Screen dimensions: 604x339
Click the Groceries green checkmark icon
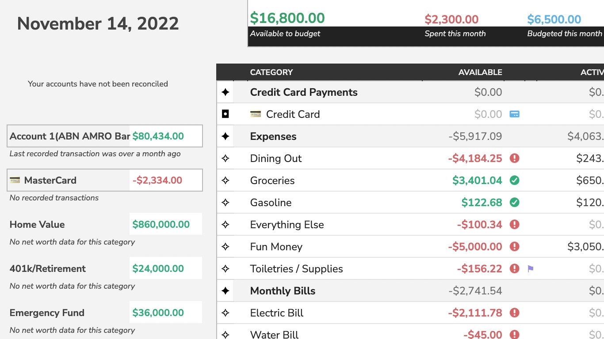coord(514,181)
